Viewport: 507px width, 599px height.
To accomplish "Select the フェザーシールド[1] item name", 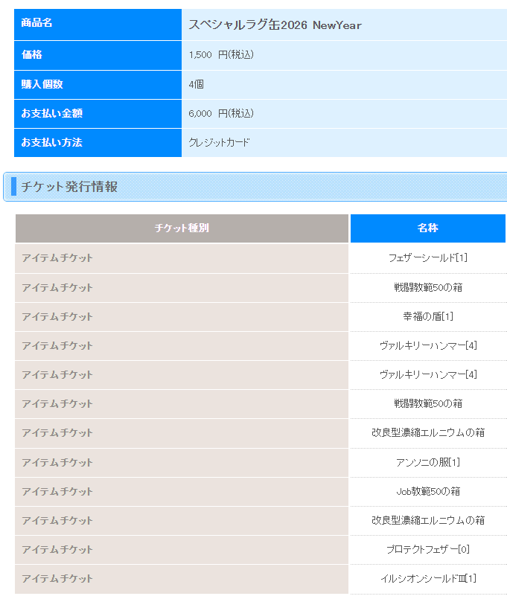I will tap(427, 258).
